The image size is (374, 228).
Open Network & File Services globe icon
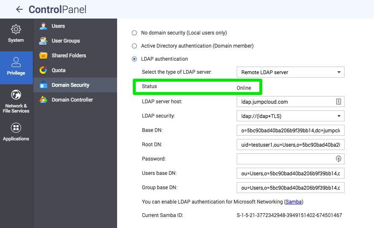(x=16, y=95)
